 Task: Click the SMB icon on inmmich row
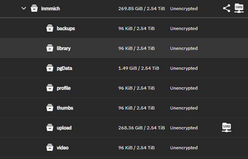point(239,8)
